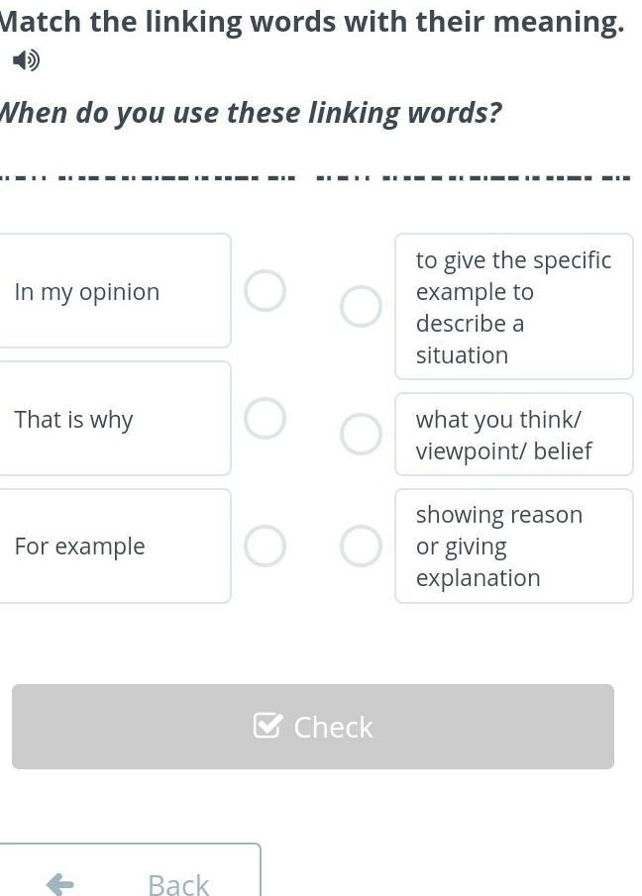The image size is (642, 896).
Task: Click 'When do you use these linking words?' text
Action: 250,113
